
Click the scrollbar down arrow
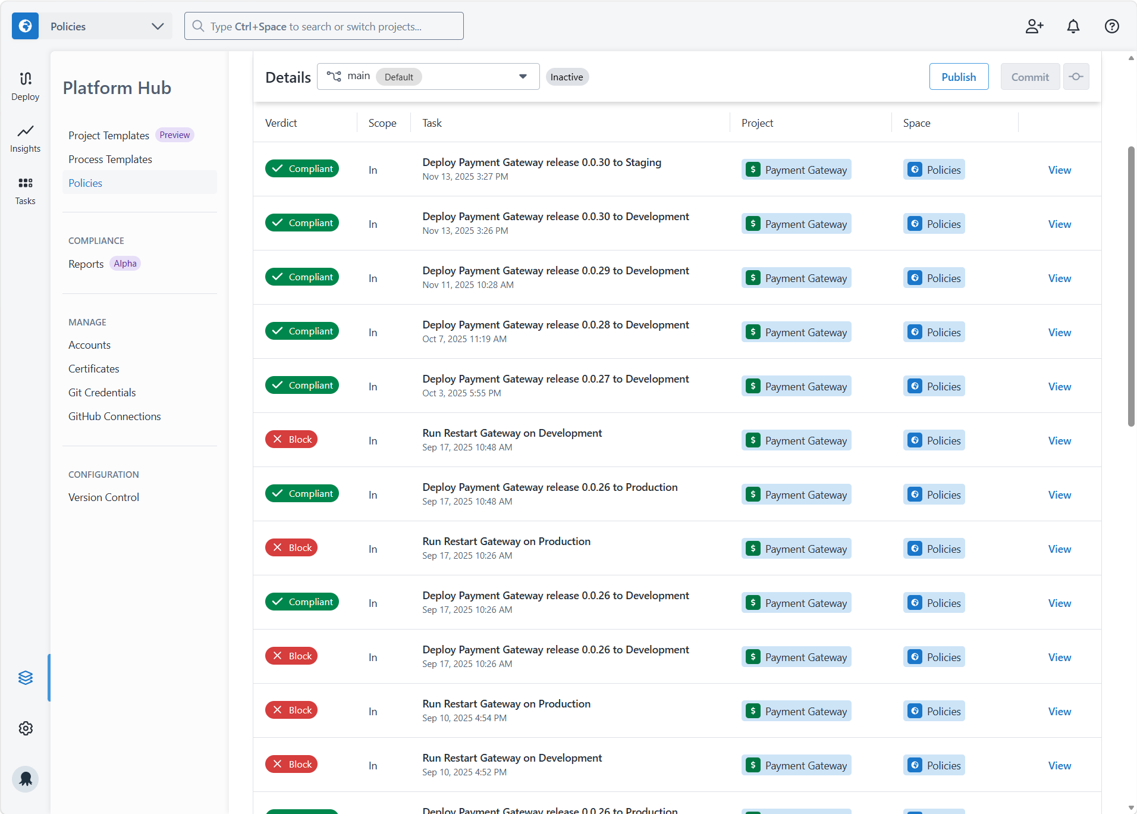[1131, 807]
